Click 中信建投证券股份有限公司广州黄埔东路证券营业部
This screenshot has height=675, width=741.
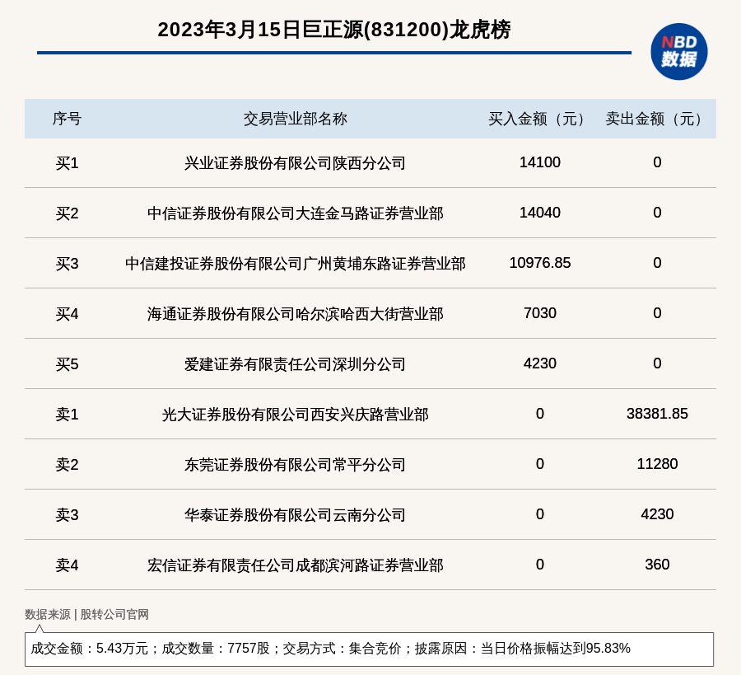click(296, 264)
